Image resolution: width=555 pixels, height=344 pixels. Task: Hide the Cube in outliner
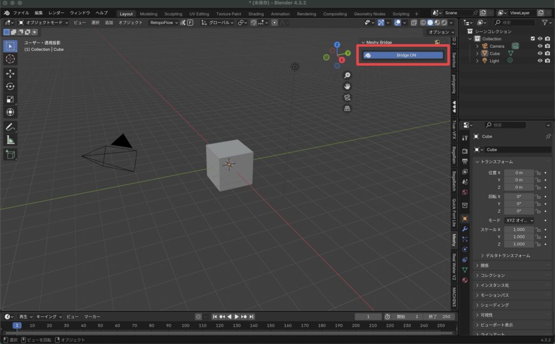click(x=540, y=53)
